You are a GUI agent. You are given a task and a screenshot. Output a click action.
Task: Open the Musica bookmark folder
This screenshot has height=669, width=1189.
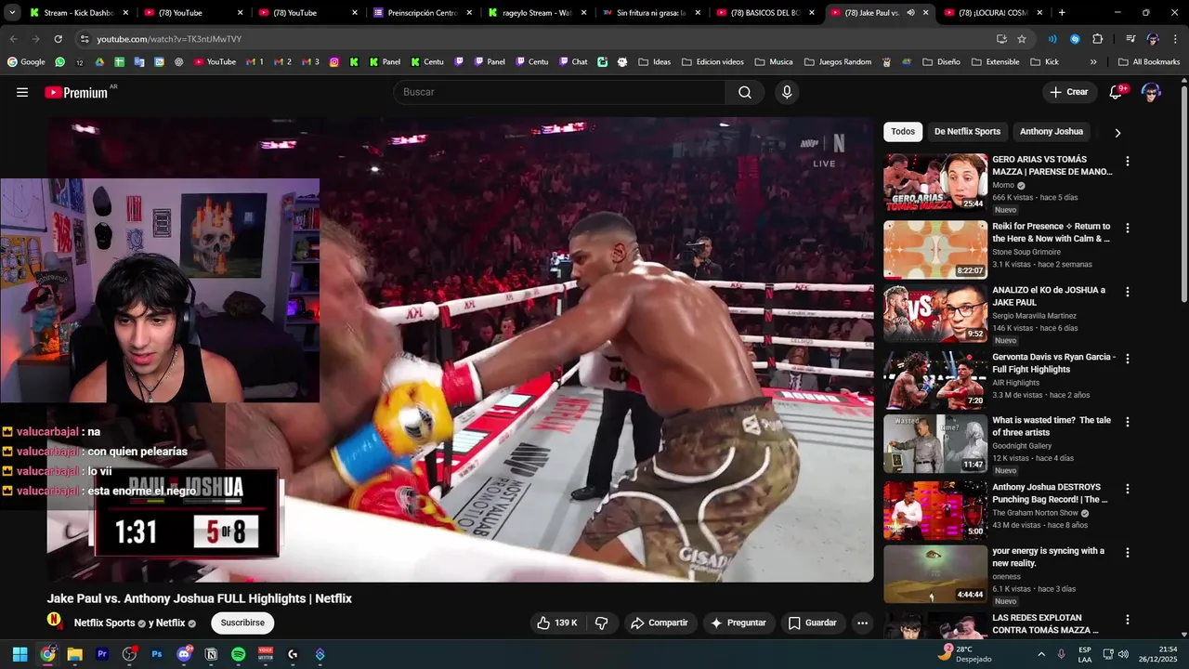[773, 62]
